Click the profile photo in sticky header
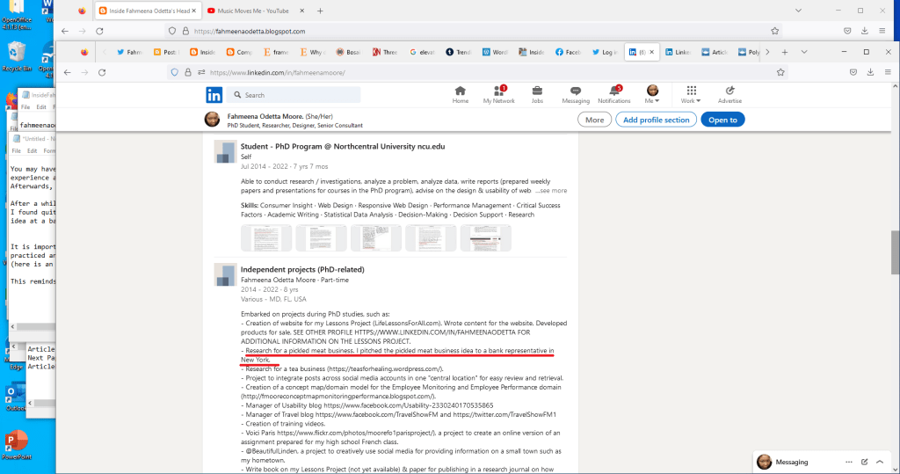This screenshot has width=900, height=474. pos(212,120)
